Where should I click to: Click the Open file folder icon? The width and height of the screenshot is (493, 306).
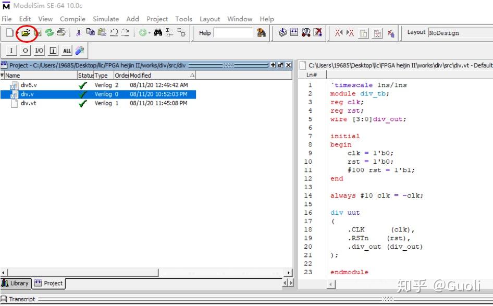click(26, 33)
